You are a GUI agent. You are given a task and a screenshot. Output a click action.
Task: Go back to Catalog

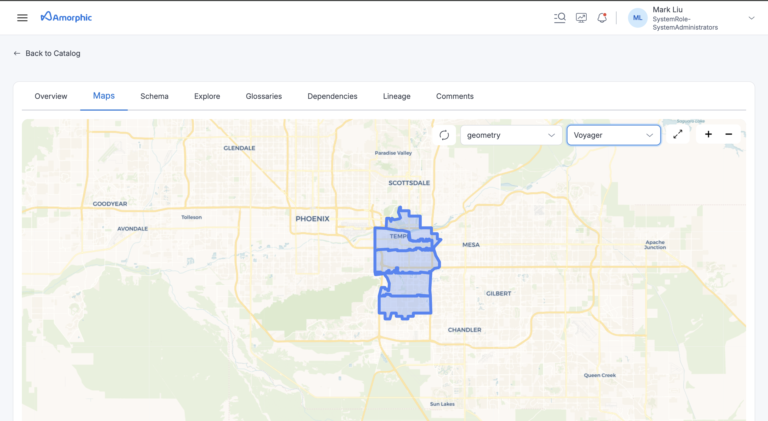click(47, 53)
